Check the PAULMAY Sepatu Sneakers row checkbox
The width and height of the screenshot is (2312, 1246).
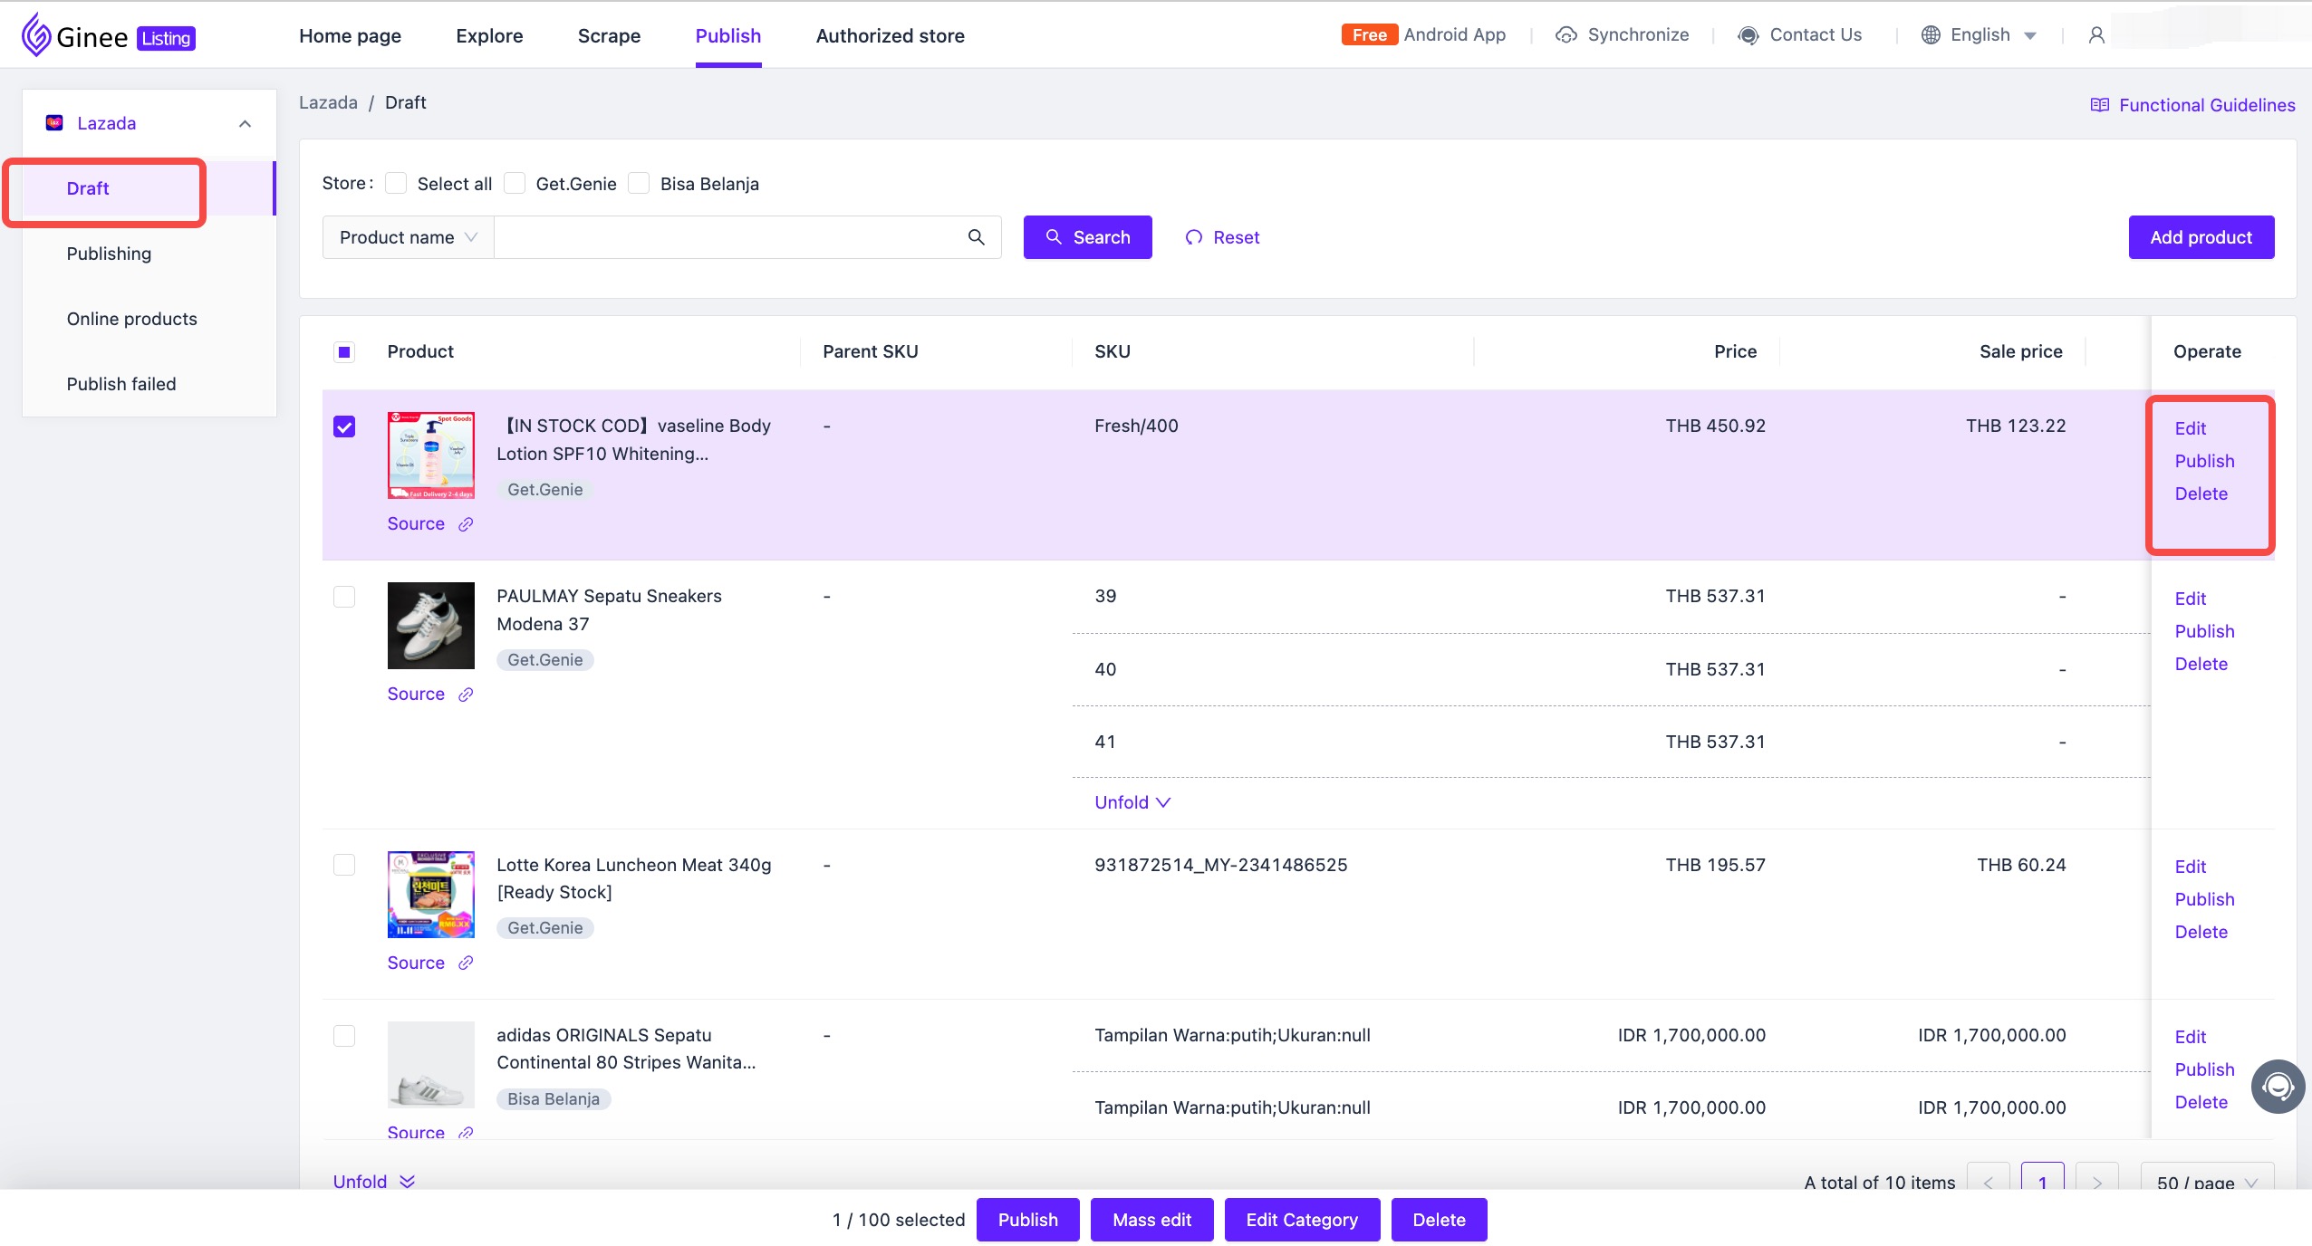pos(344,597)
